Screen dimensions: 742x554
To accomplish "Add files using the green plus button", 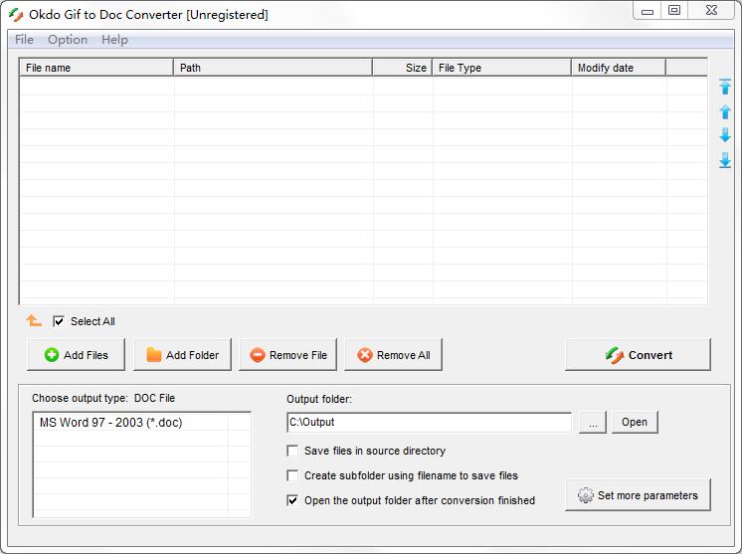I will pyautogui.click(x=77, y=355).
